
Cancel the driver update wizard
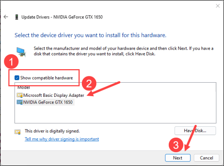click(x=204, y=158)
